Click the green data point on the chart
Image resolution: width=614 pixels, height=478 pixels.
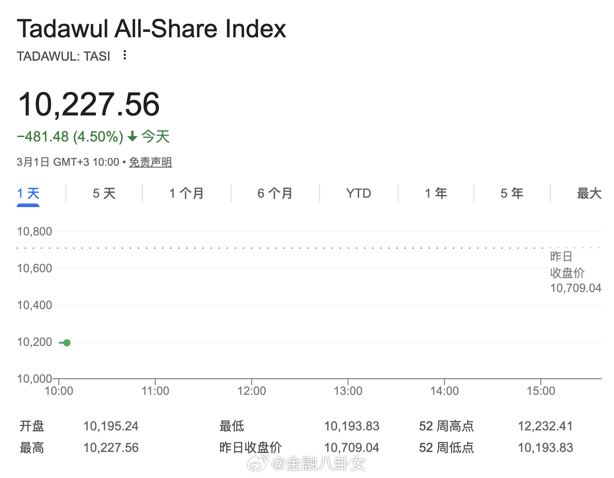point(66,342)
